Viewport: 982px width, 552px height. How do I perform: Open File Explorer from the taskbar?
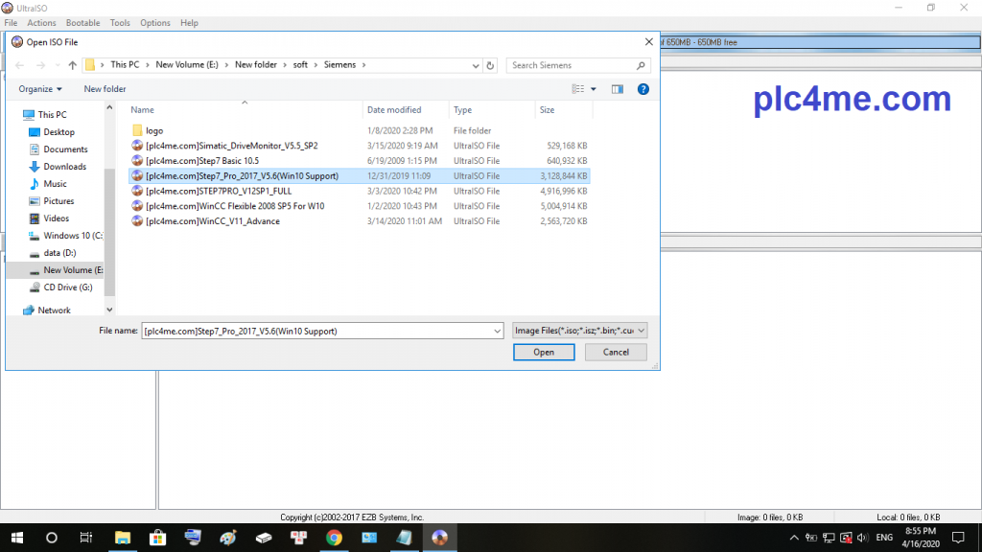pyautogui.click(x=123, y=538)
